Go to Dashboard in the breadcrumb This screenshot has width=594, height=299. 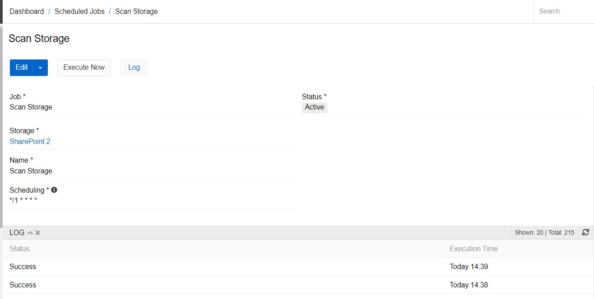click(27, 12)
